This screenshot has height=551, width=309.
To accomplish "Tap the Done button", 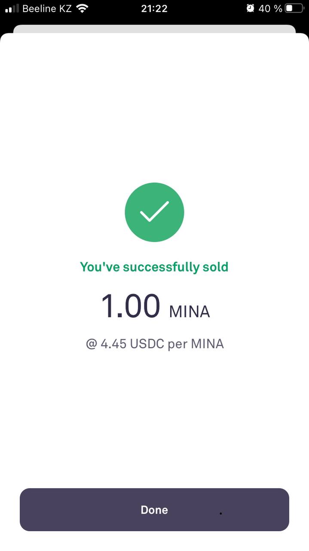I will pyautogui.click(x=154, y=510).
